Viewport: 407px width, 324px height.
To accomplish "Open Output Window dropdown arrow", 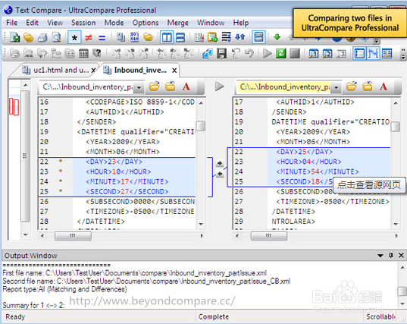I will pos(380,256).
